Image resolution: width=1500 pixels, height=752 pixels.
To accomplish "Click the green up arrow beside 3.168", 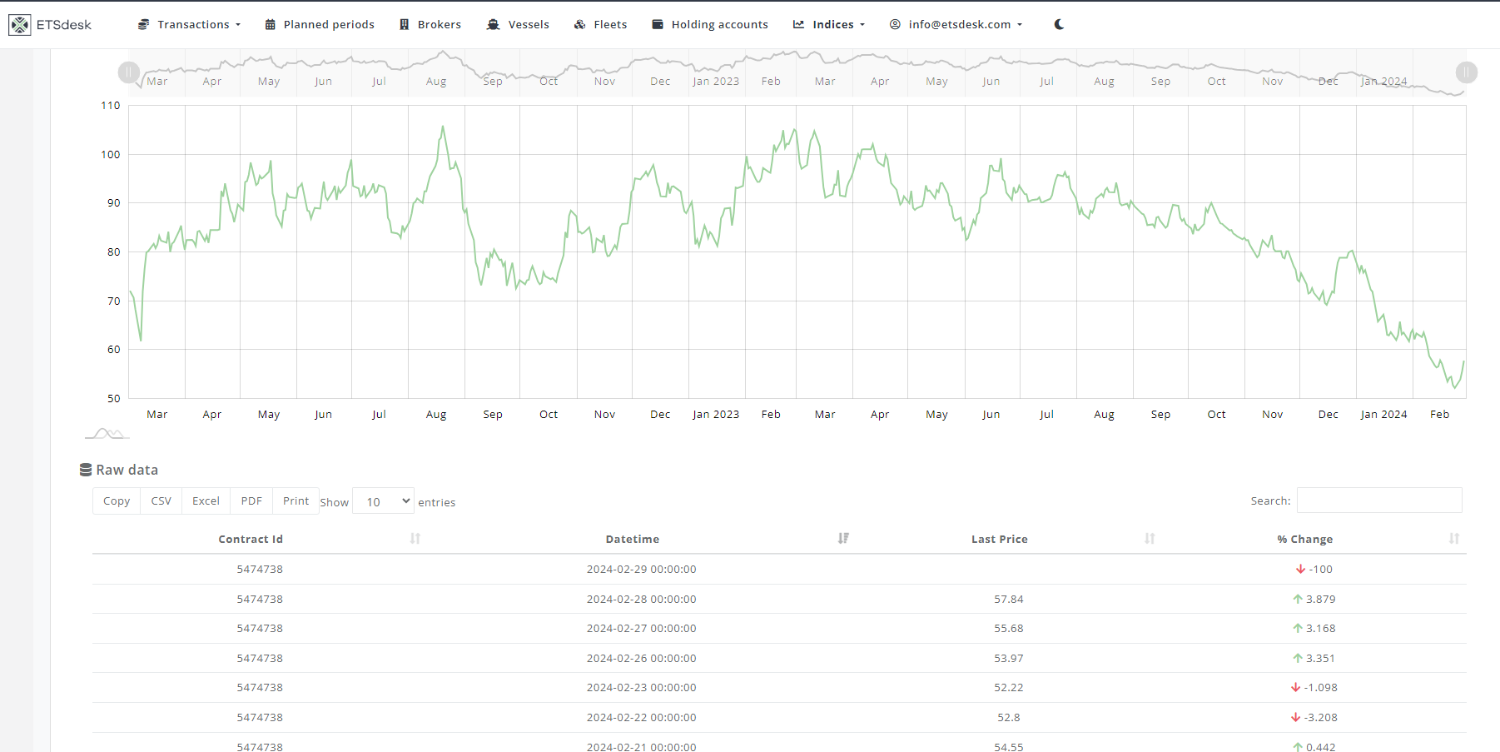I will pyautogui.click(x=1298, y=628).
